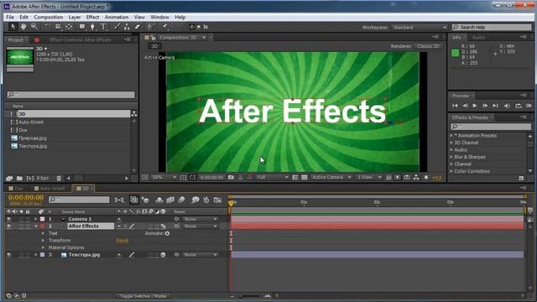Select the Roto Brush tool
This screenshot has height=302, width=537.
151,27
